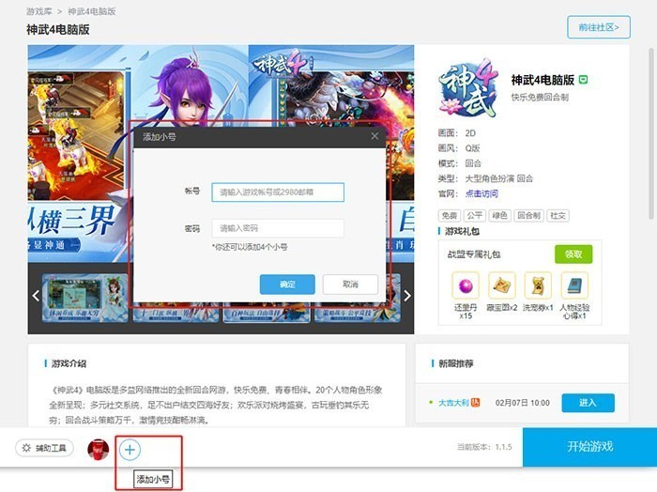
Task: Claim gift pack with 领取 button
Action: tap(573, 254)
